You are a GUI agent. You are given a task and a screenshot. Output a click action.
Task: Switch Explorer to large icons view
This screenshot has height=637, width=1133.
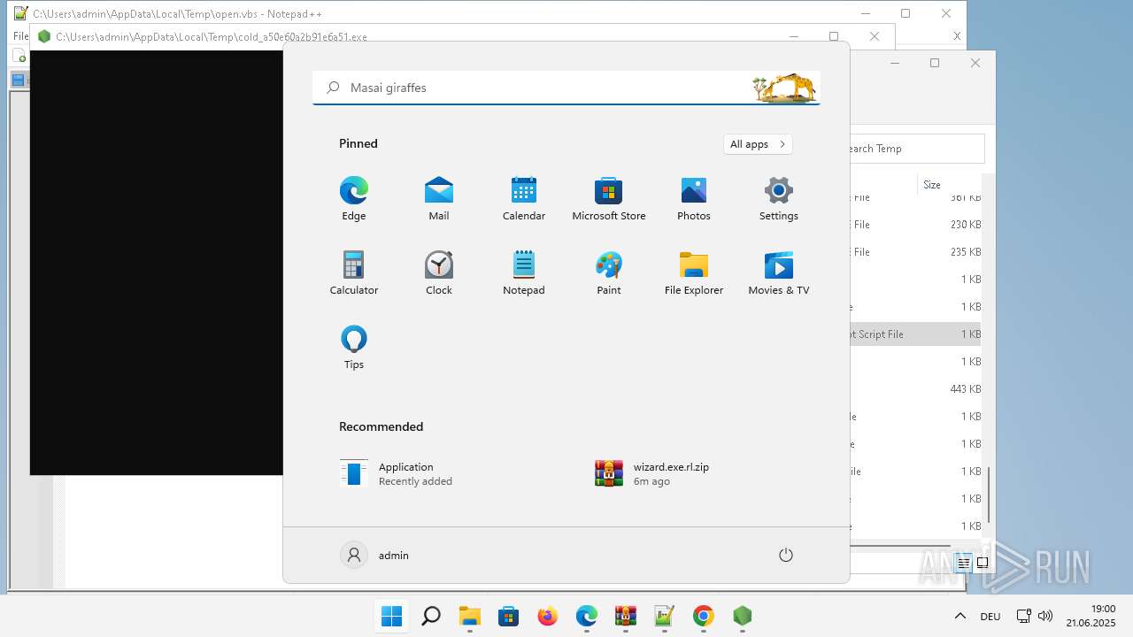coord(982,563)
